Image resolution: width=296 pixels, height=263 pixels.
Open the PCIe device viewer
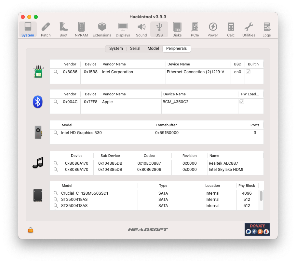[x=195, y=29]
